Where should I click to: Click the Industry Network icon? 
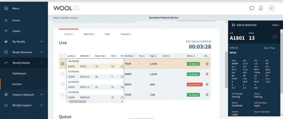pos(6,94)
